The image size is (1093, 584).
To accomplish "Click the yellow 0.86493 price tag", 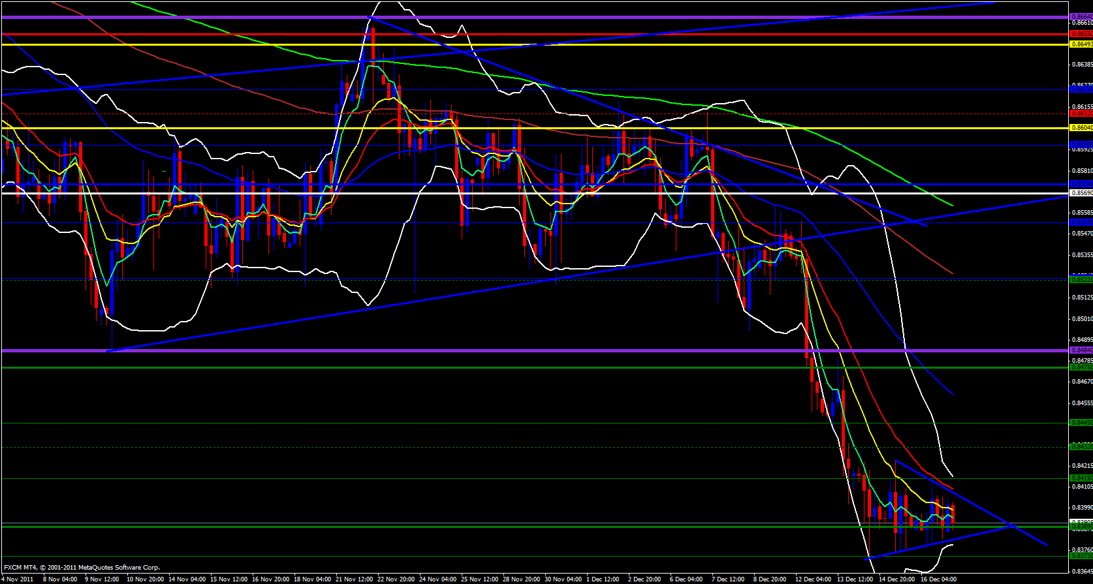I will pyautogui.click(x=1081, y=44).
